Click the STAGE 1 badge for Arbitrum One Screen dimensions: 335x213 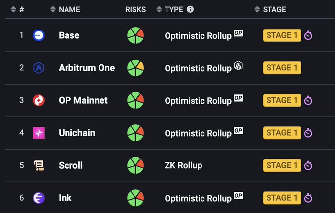click(282, 68)
